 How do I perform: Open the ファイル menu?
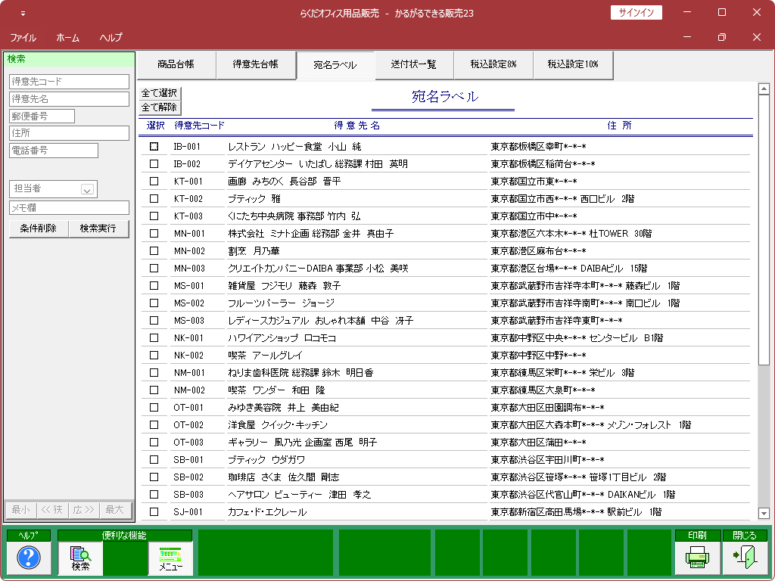click(23, 38)
